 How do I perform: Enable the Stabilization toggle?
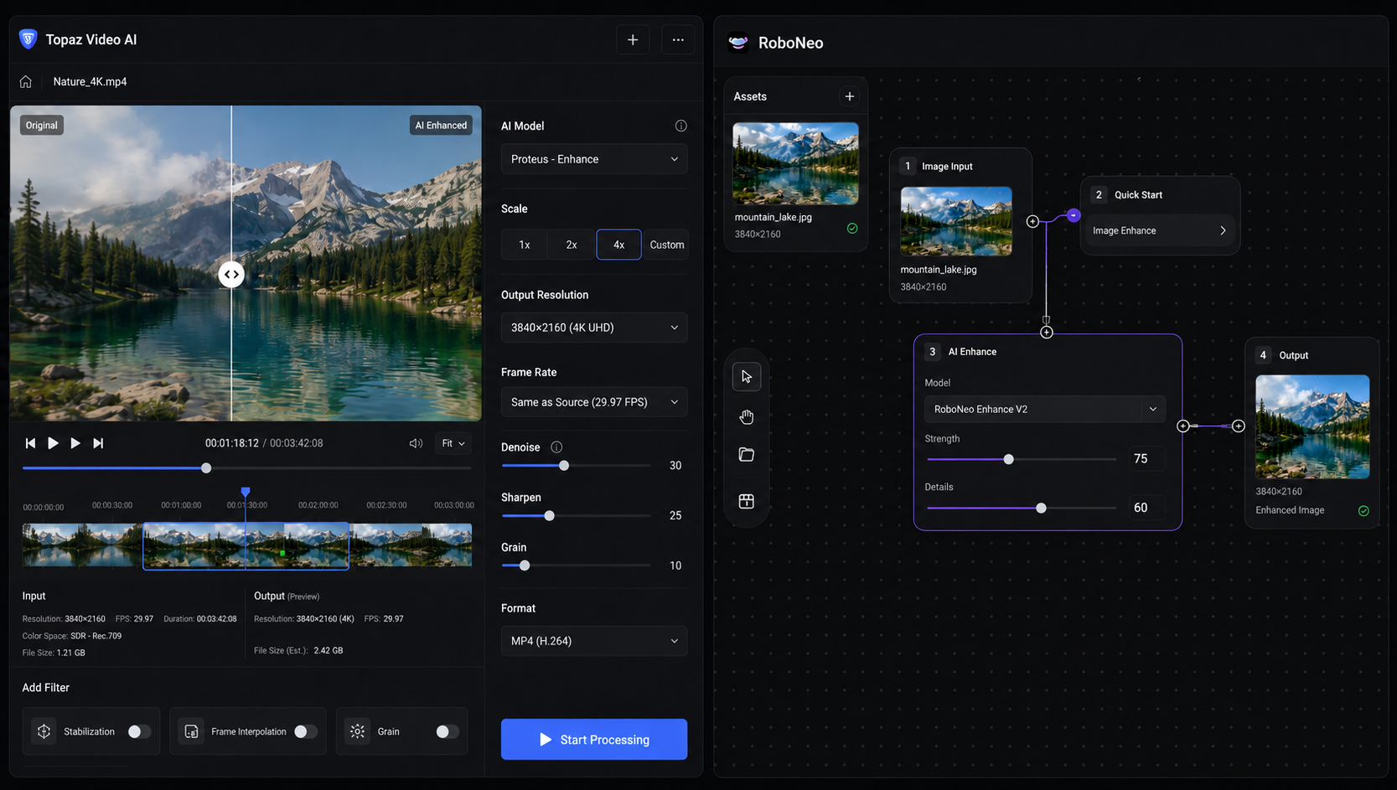pos(139,731)
